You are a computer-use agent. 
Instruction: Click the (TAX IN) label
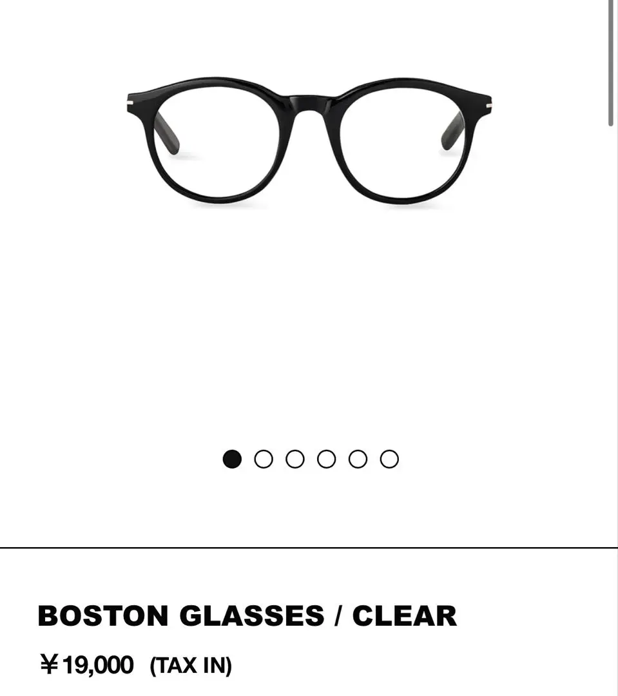pyautogui.click(x=191, y=666)
